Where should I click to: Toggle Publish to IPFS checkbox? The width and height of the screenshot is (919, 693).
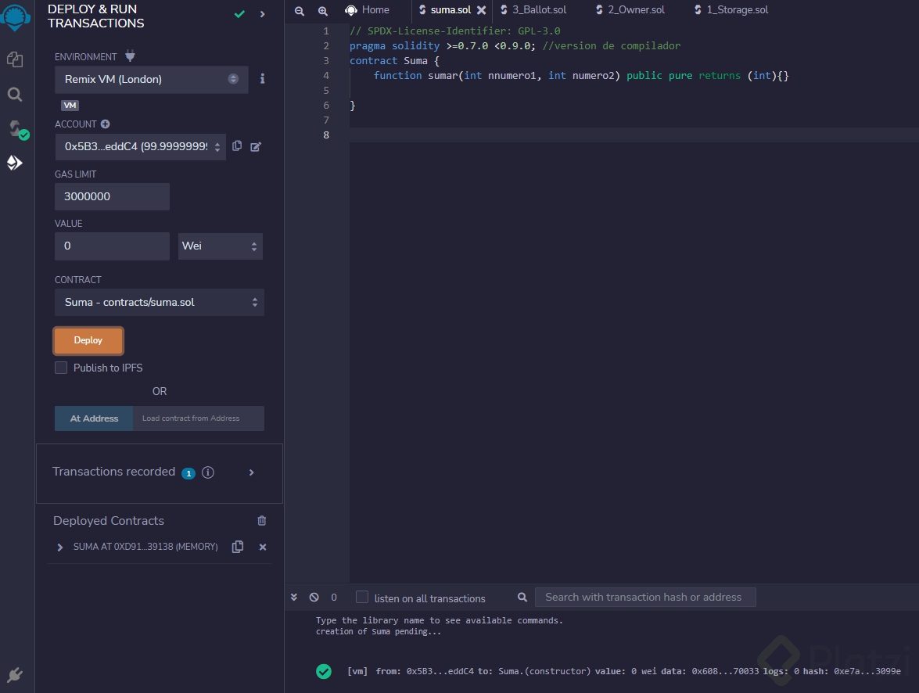(61, 368)
